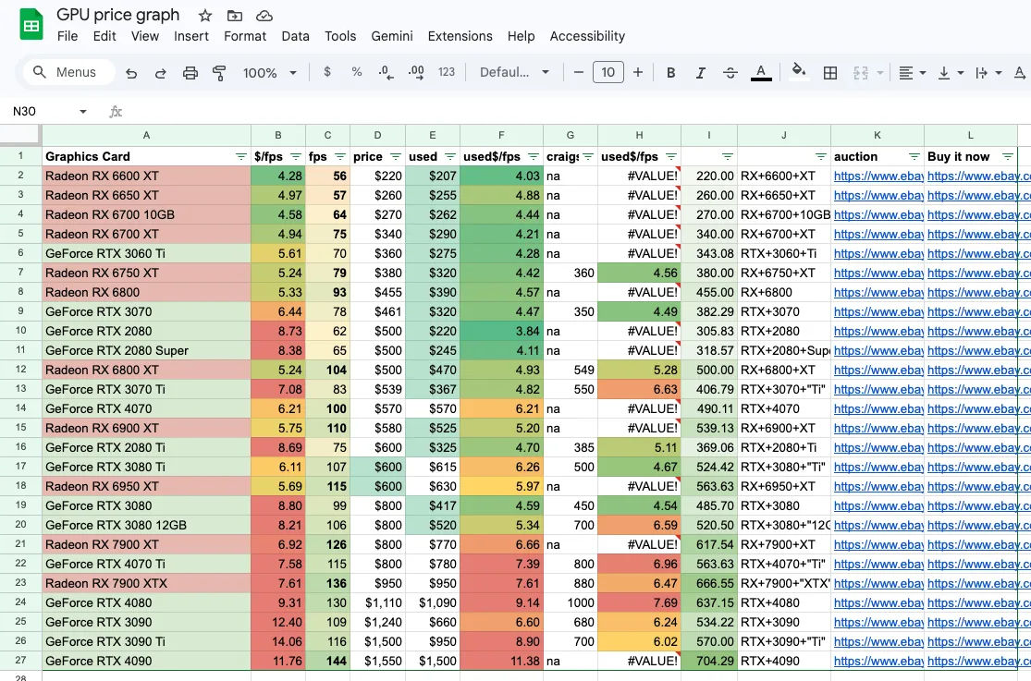
Task: Expand the Name box dropdown arrow
Action: click(83, 112)
